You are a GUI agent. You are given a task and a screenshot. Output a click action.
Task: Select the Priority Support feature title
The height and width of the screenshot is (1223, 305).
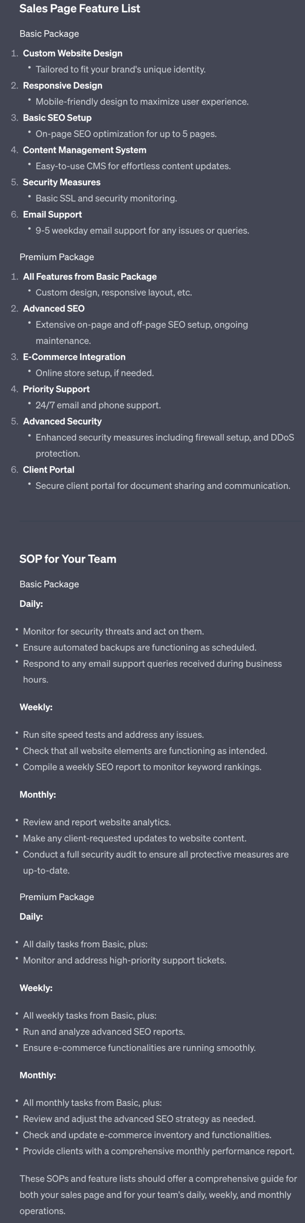[x=56, y=390]
